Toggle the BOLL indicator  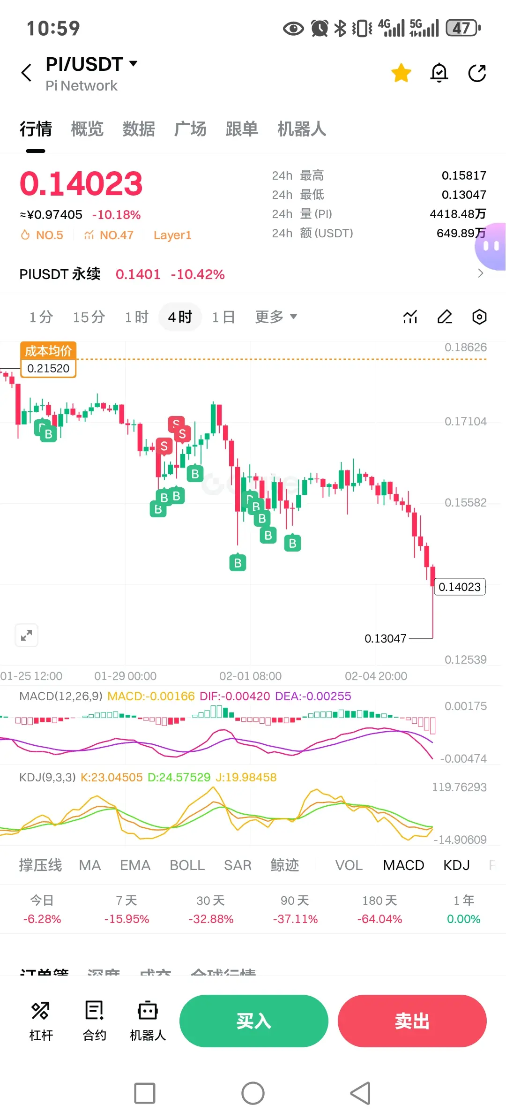pyautogui.click(x=187, y=865)
